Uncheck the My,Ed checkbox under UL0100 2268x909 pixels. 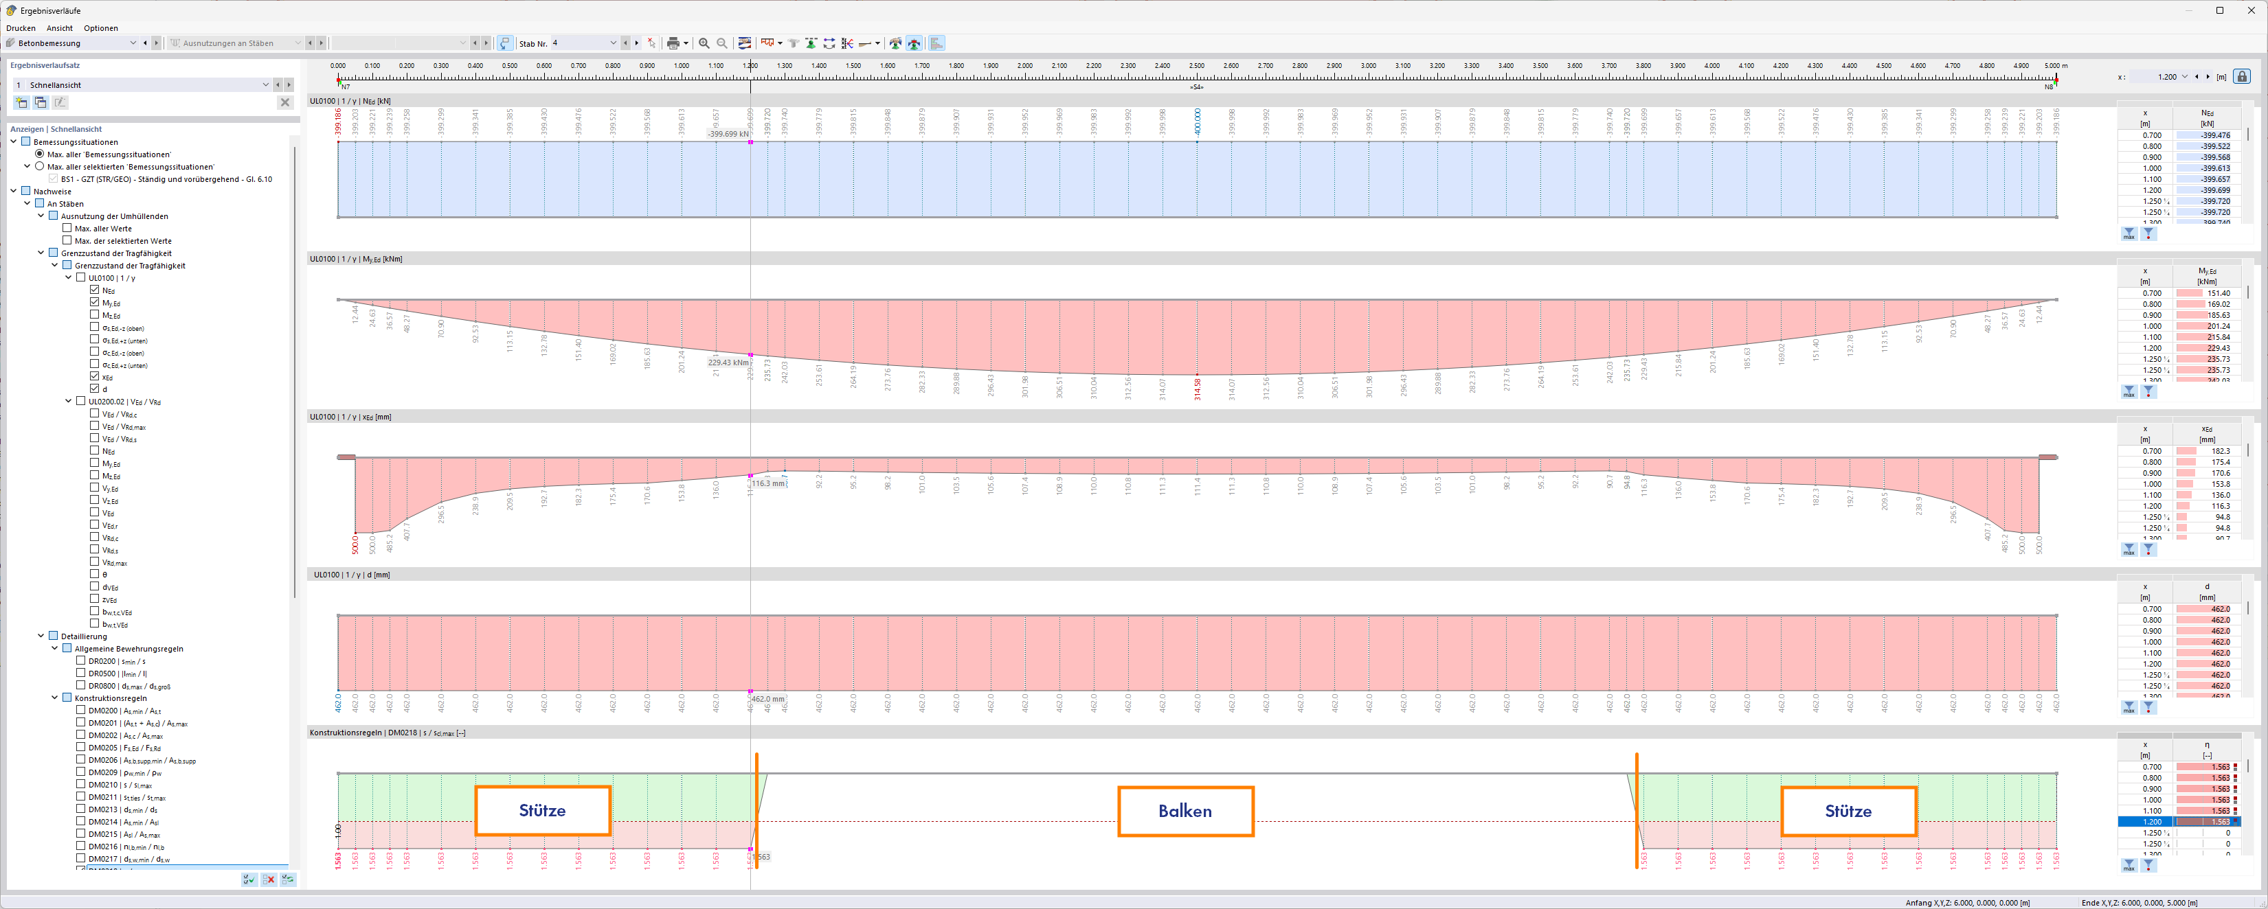[x=94, y=302]
